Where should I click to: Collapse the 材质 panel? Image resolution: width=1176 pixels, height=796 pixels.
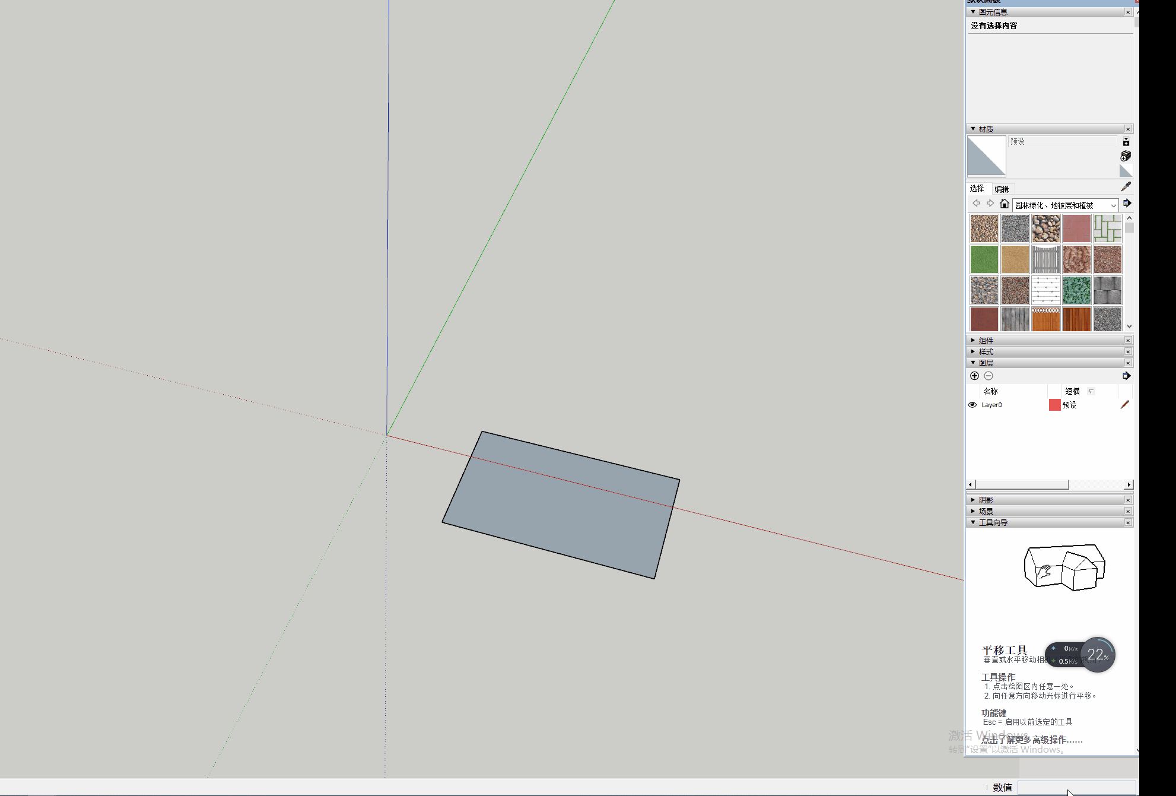point(972,128)
